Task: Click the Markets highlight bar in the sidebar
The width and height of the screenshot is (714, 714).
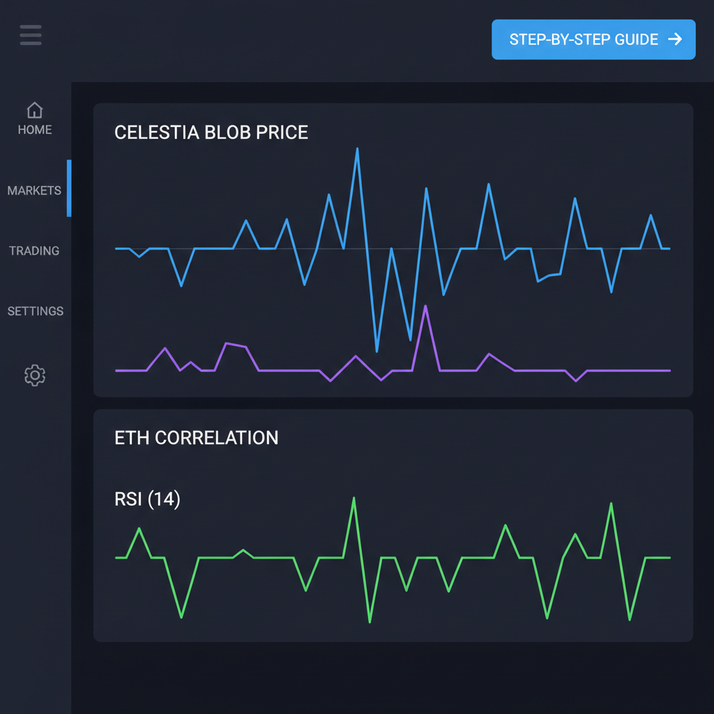Action: (69, 188)
